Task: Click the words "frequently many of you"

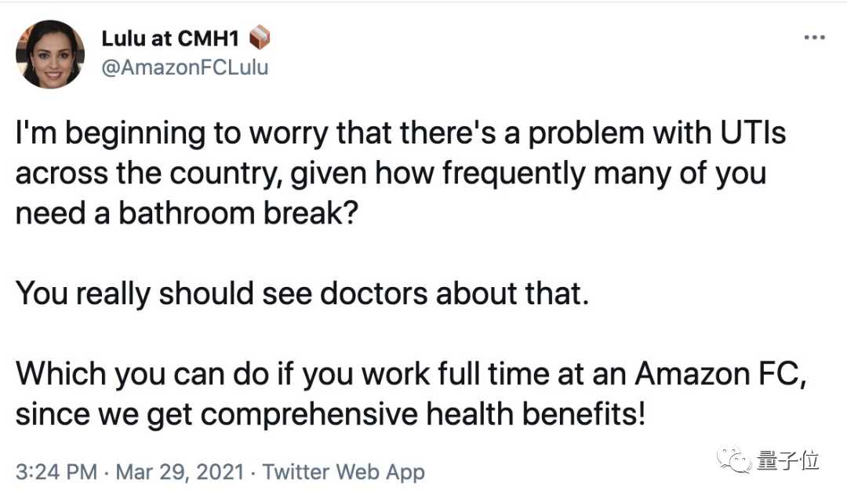Action: click(604, 173)
